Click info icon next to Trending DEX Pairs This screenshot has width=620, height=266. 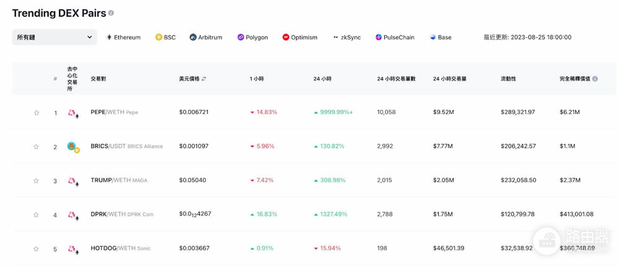pos(111,13)
